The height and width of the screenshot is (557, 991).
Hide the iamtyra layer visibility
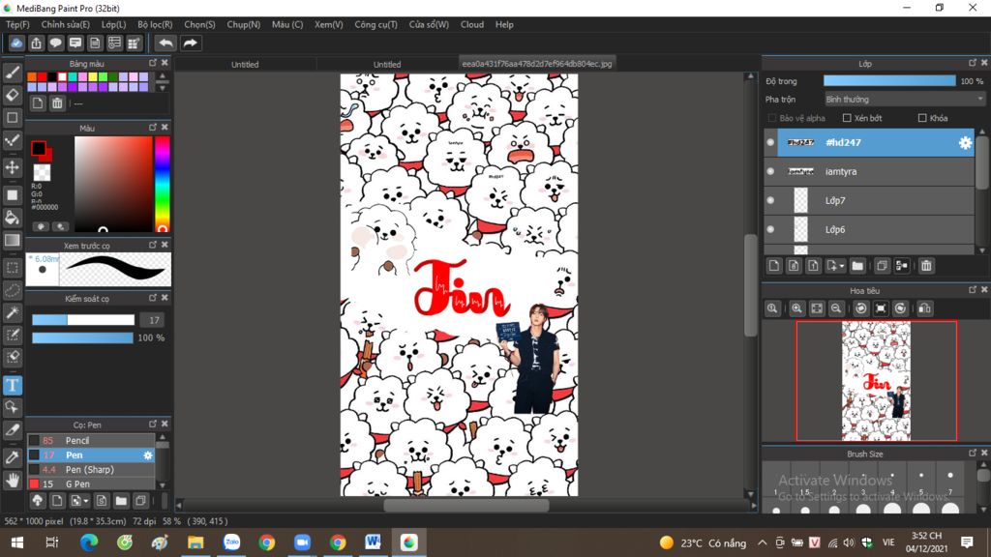click(770, 171)
